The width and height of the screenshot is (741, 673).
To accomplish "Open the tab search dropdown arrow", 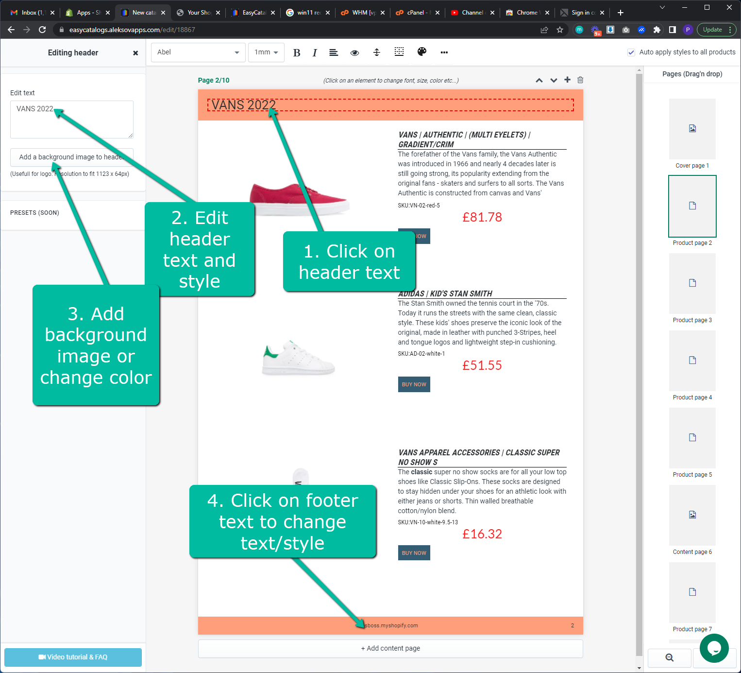I will coord(662,7).
